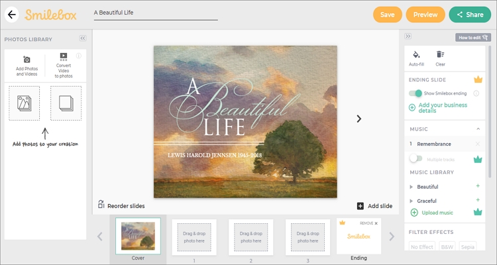The height and width of the screenshot is (265, 497).
Task: Click the Reorder slides icon
Action: pyautogui.click(x=101, y=204)
